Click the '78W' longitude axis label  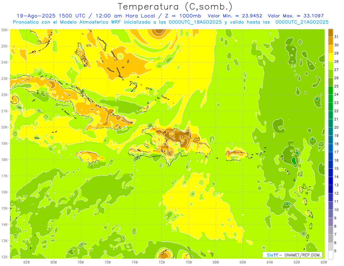pyautogui.click(x=81, y=262)
